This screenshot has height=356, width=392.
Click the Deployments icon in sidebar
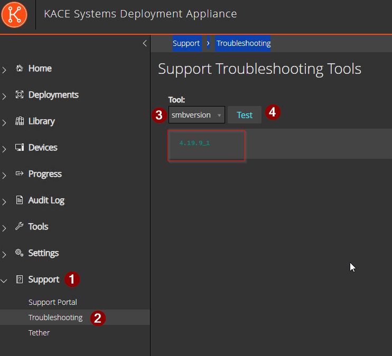pyautogui.click(x=20, y=94)
